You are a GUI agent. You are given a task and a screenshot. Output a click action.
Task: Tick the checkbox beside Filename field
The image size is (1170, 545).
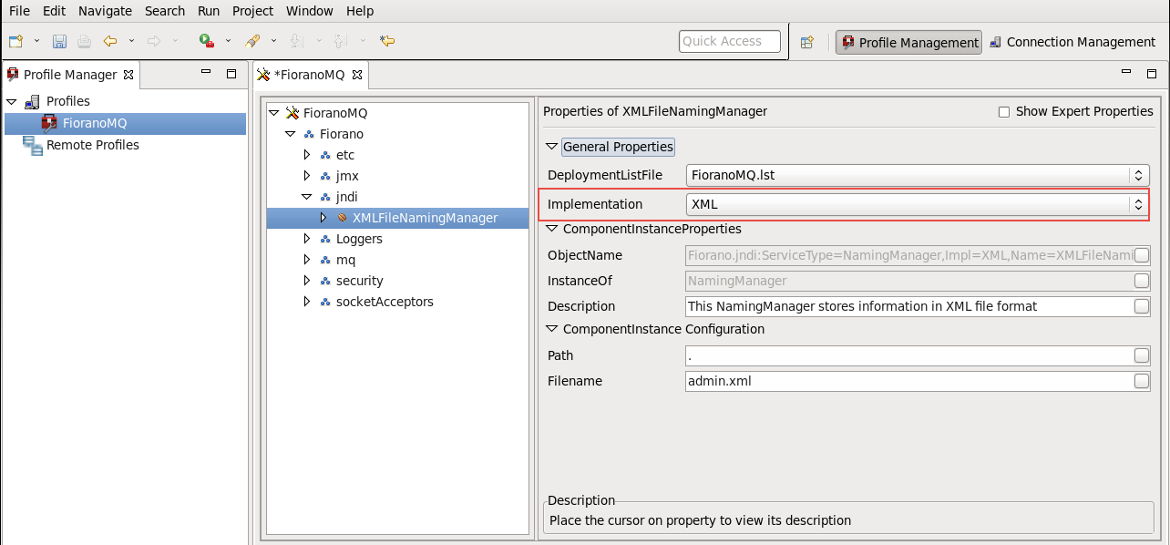[1142, 382]
